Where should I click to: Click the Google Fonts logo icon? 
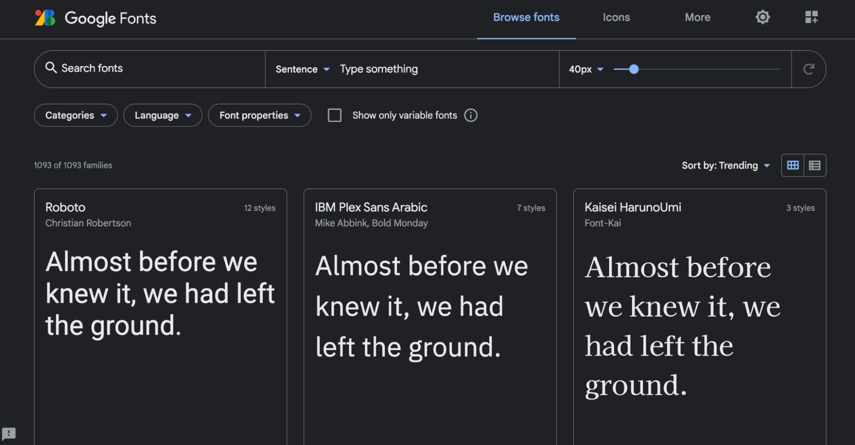(x=45, y=18)
